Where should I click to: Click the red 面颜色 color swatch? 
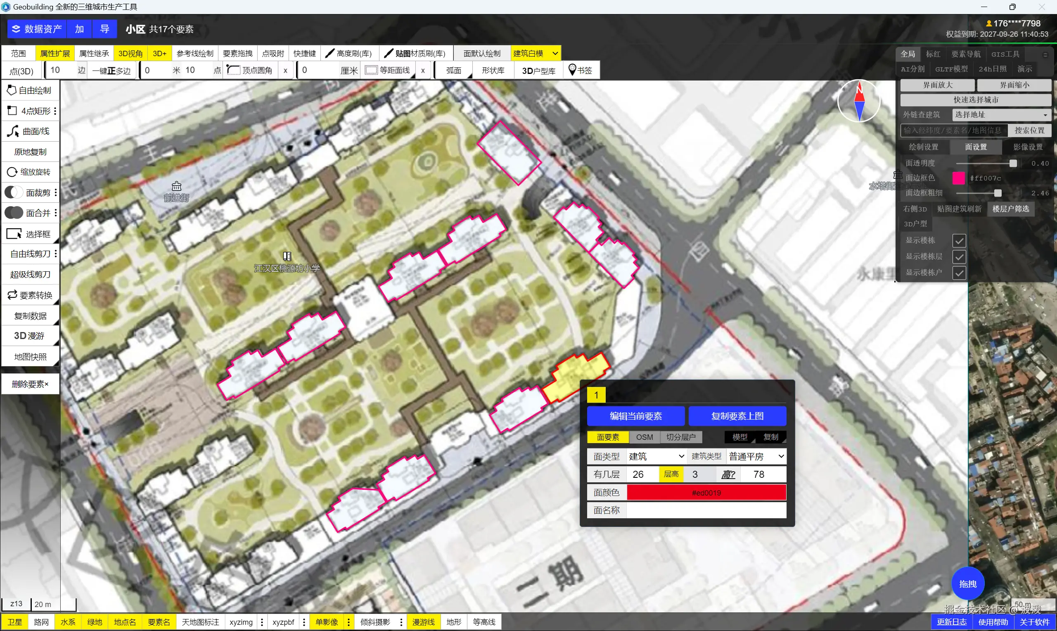706,493
